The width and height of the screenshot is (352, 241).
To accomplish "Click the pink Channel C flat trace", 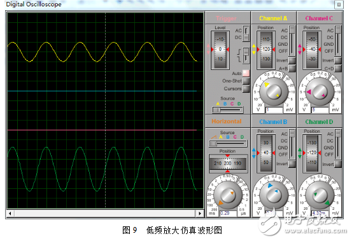I will click(x=102, y=130).
